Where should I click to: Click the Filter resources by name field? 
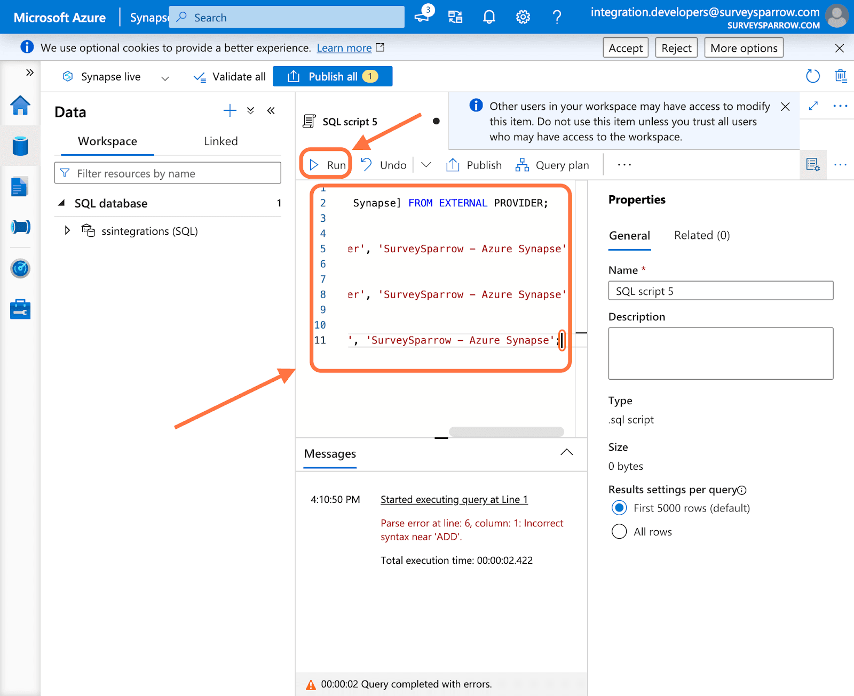click(x=168, y=173)
